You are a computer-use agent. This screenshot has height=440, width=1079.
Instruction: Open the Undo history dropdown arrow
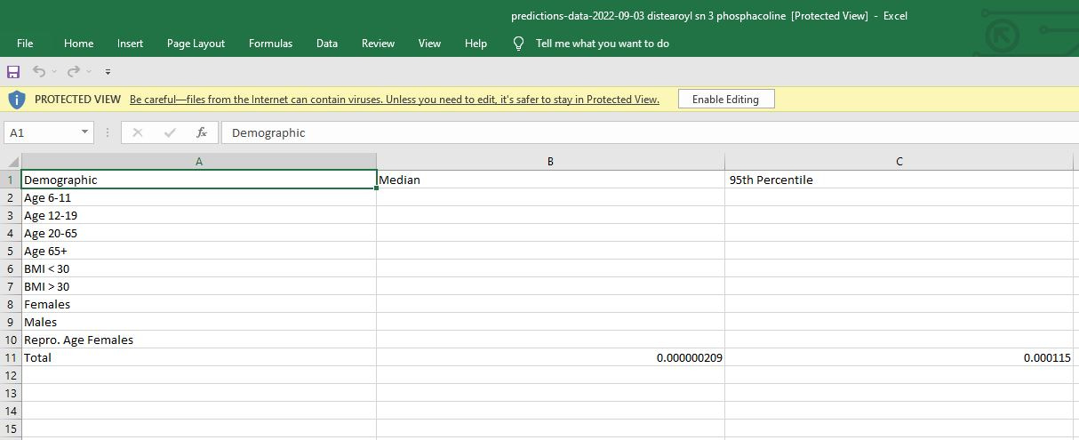[54, 71]
